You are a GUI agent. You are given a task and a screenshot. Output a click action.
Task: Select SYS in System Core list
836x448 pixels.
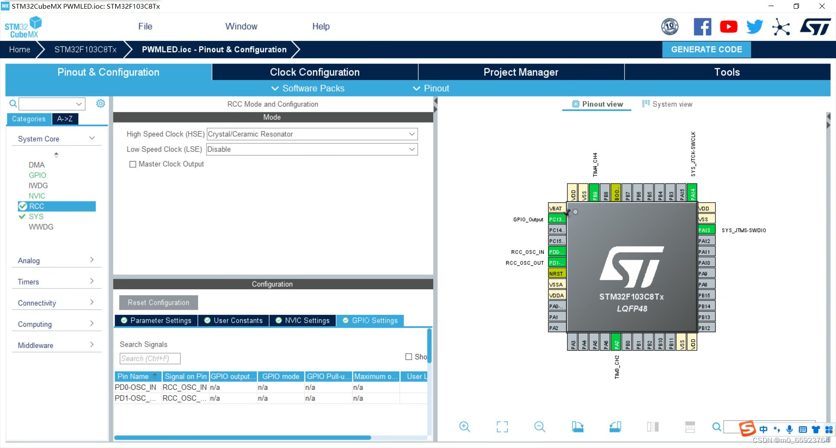[x=36, y=217]
